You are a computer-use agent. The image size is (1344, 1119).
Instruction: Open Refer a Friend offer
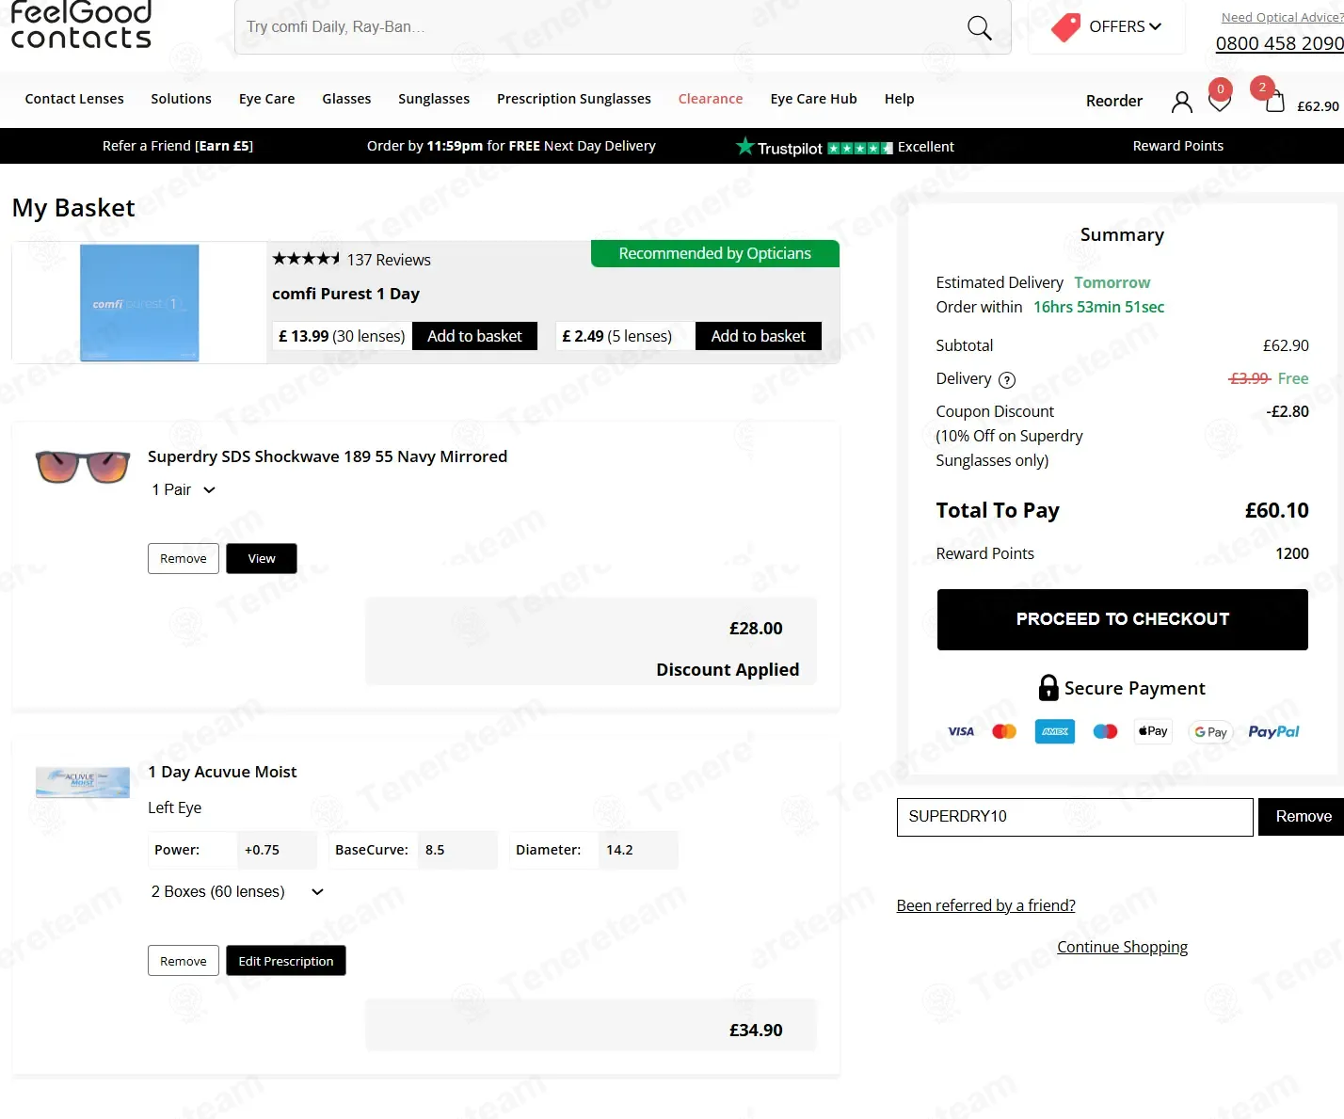[x=178, y=146]
